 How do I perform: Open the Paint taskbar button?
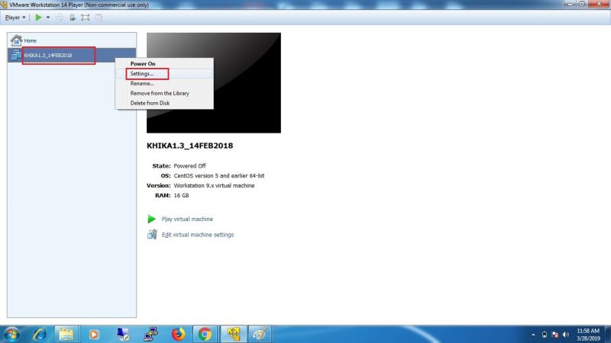pos(260,334)
